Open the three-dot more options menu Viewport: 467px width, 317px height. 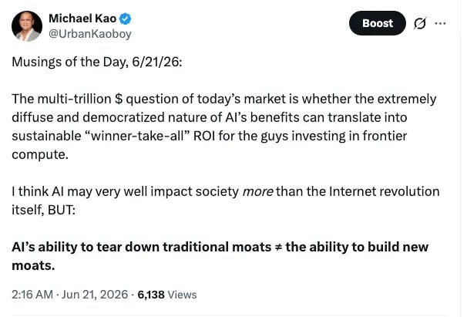pos(440,23)
